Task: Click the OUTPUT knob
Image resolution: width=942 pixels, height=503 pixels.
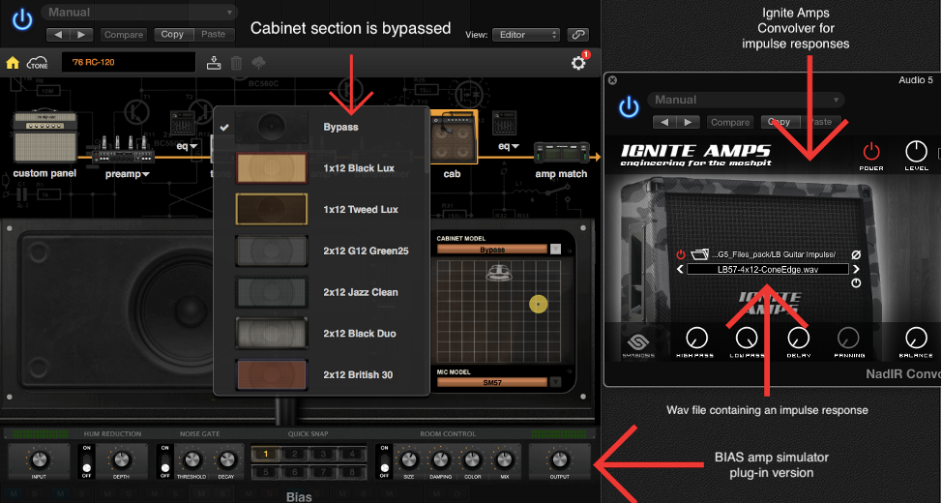Action: tap(559, 461)
